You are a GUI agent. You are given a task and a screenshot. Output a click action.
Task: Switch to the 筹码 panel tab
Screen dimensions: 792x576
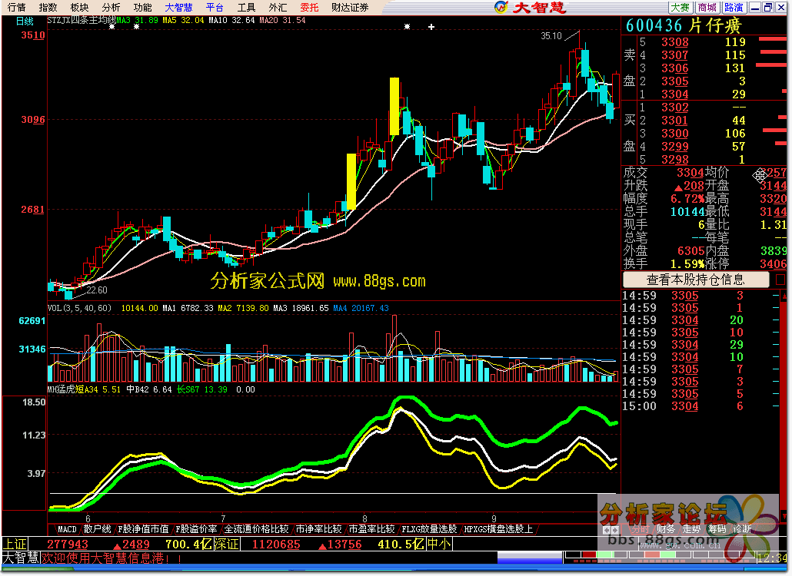(717, 528)
